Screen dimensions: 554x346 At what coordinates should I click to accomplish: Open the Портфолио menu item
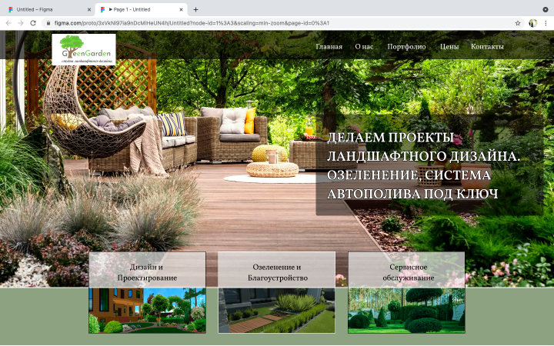[x=406, y=47]
